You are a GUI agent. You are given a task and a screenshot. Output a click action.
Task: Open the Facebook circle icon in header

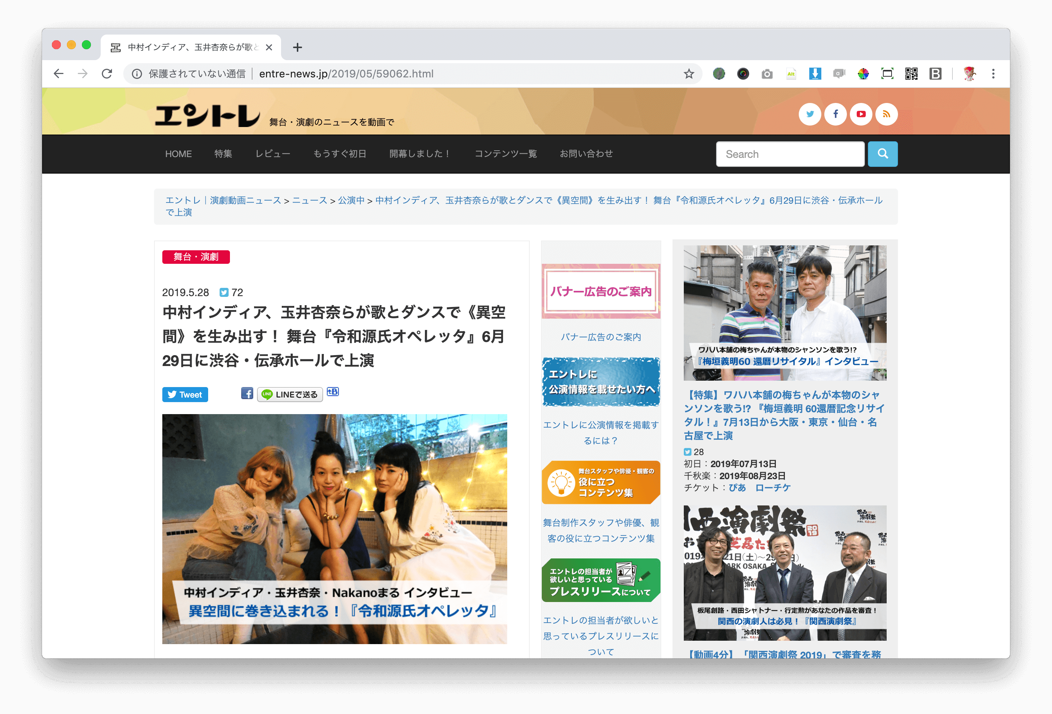click(x=835, y=114)
